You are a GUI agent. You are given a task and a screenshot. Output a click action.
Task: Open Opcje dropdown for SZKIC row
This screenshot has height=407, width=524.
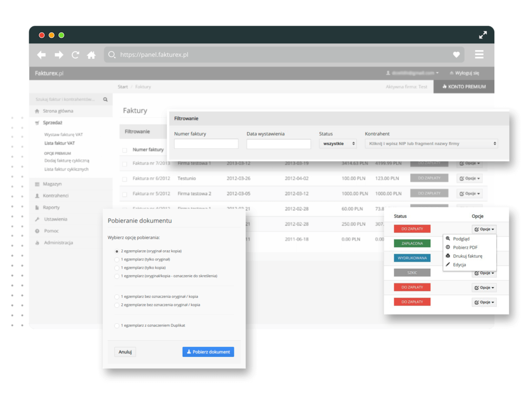pyautogui.click(x=484, y=273)
